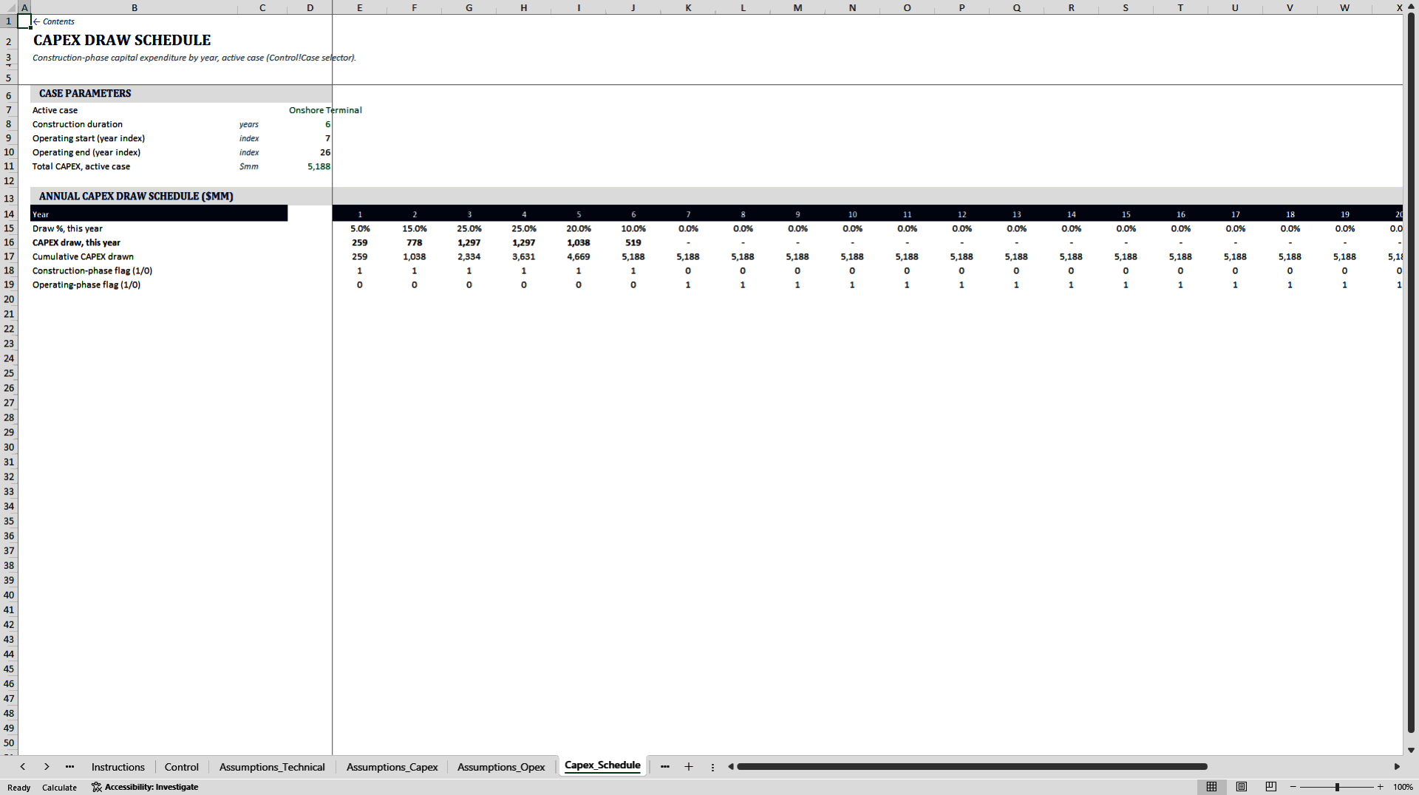Switch to Normal view icon

pyautogui.click(x=1211, y=787)
